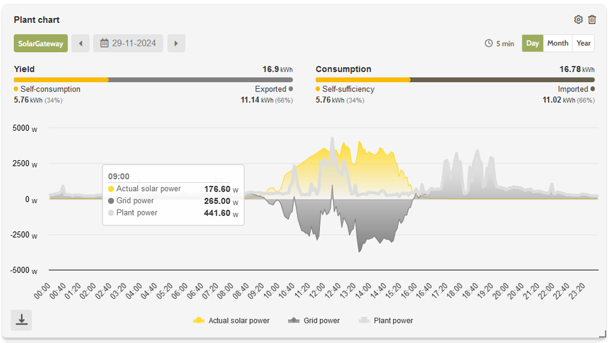This screenshot has width=608, height=343.
Task: Go to next day arrow
Action: point(176,43)
